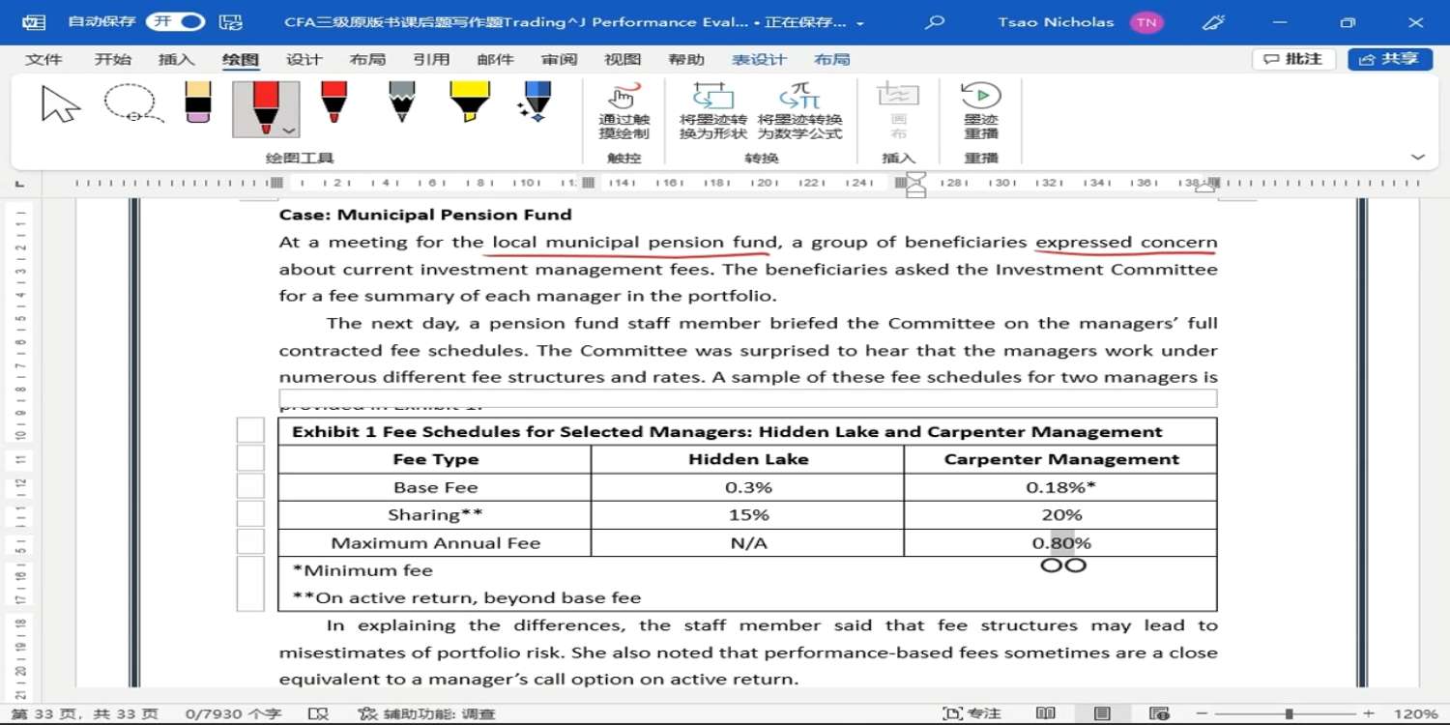Click the 'Maximum Annual Fee' row label
The height and width of the screenshot is (725, 1450).
click(x=435, y=542)
